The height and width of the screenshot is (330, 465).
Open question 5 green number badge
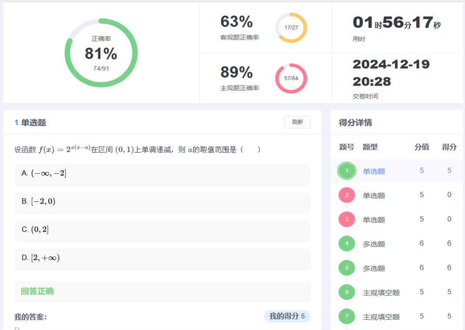[346, 268]
